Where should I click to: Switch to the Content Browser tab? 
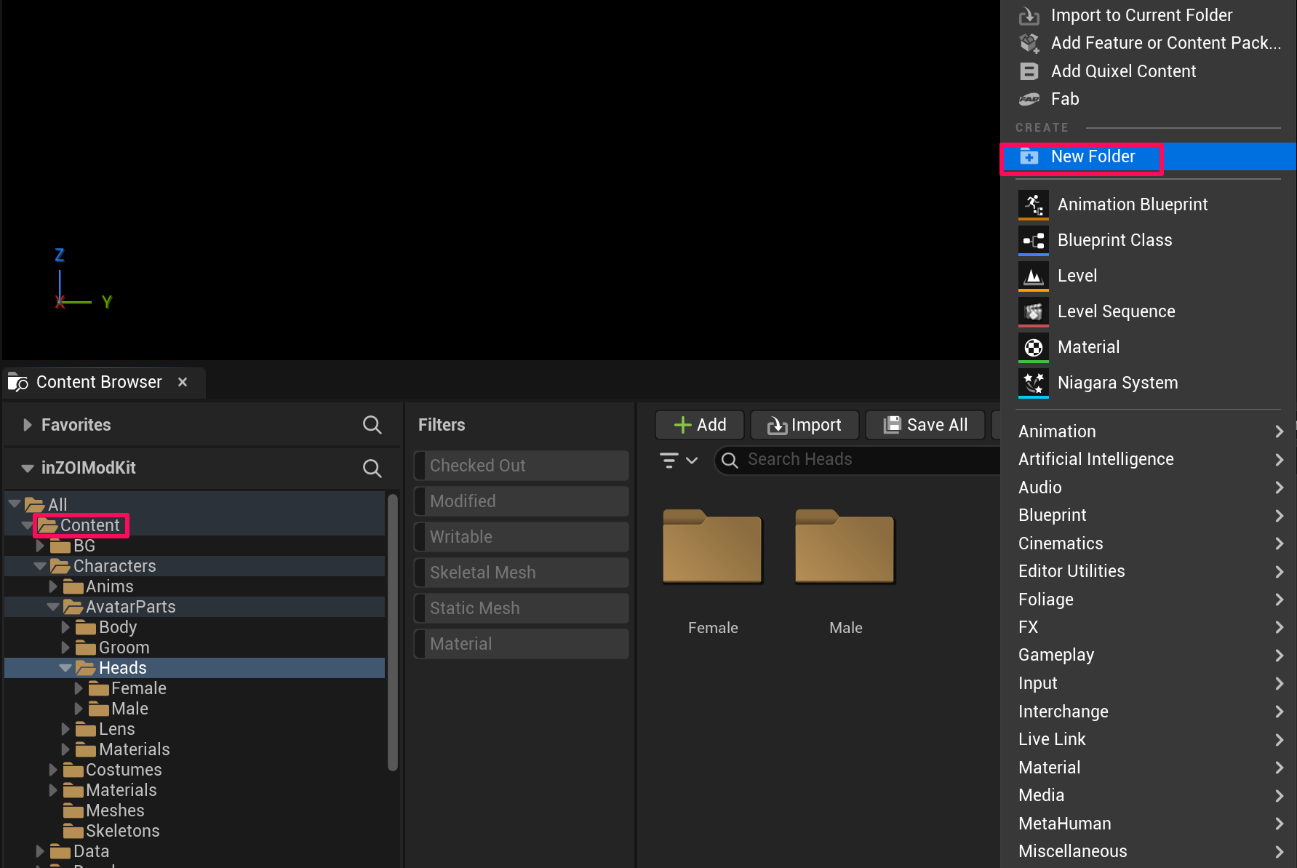[99, 381]
